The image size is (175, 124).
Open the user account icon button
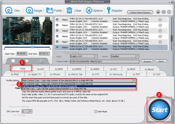[158, 12]
